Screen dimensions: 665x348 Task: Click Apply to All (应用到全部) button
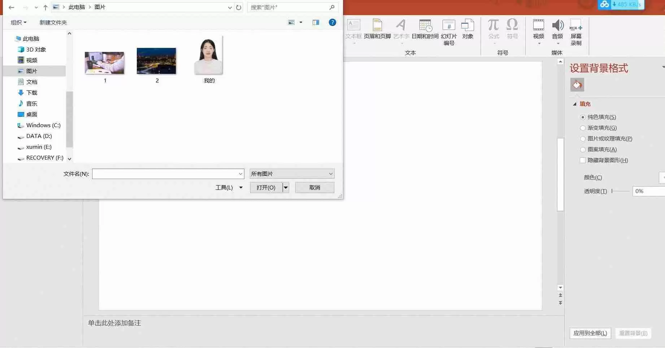click(590, 333)
